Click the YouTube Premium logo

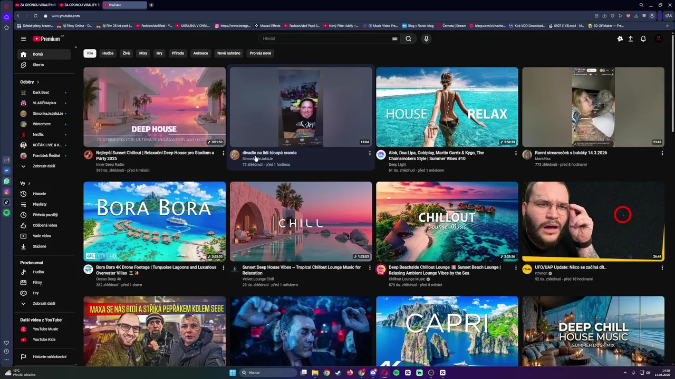(47, 38)
